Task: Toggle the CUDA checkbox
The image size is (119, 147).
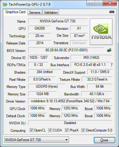Action: tap(50, 130)
